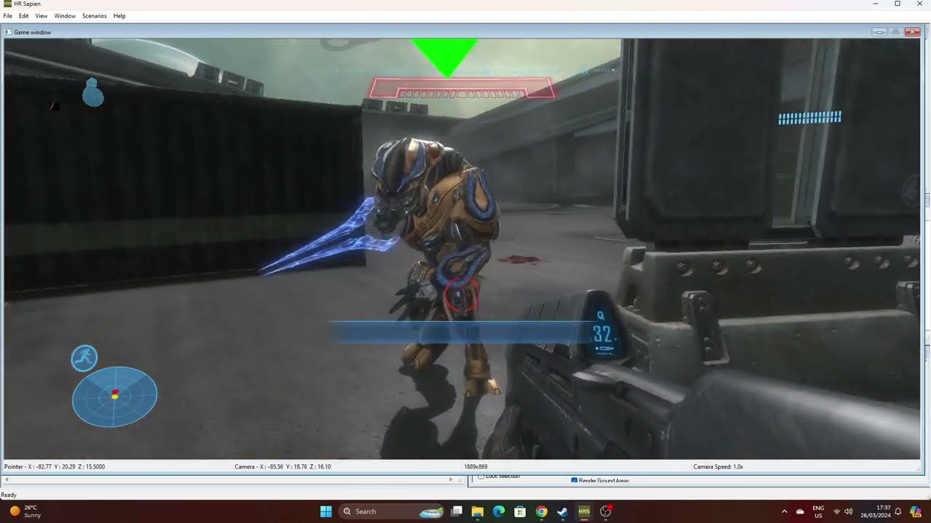Click the Ready status bar text
Viewport: 931px width, 523px height.
pos(9,495)
